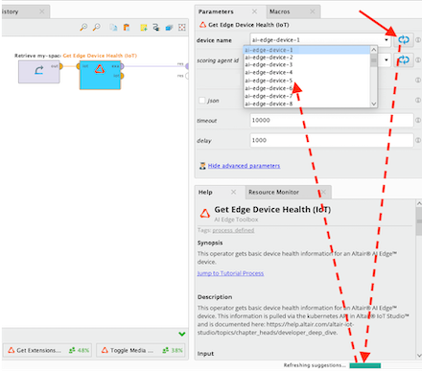
Task: Click the add note icon in toolbar
Action: [144, 28]
